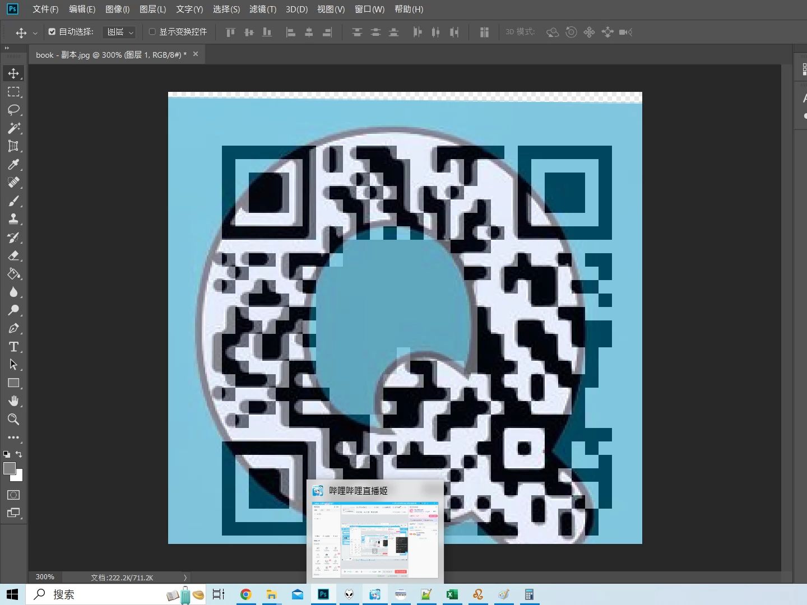The height and width of the screenshot is (605, 807).
Task: Open Excel from the taskbar
Action: [x=452, y=594]
